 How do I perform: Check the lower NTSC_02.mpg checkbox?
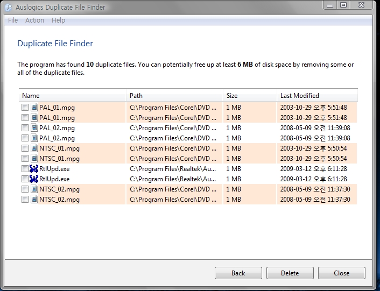click(x=25, y=199)
